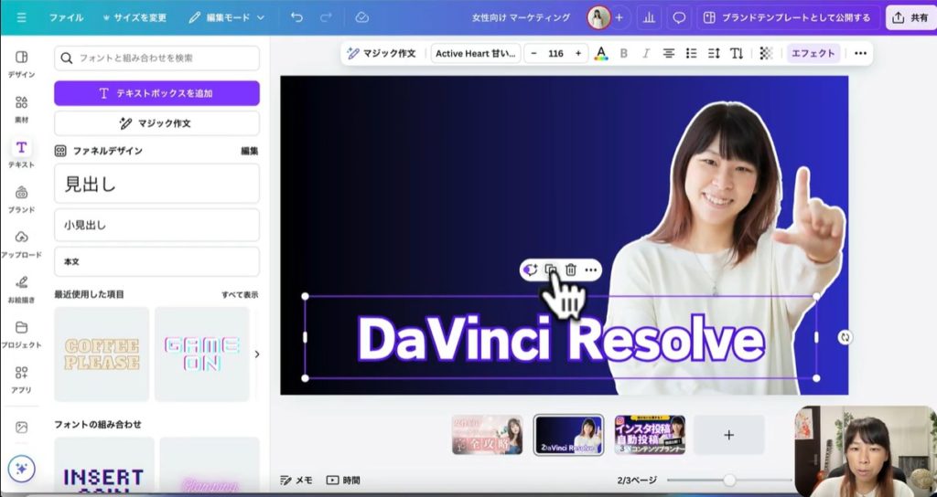937x497 pixels.
Task: Click the trash icon above the text
Action: pos(571,270)
